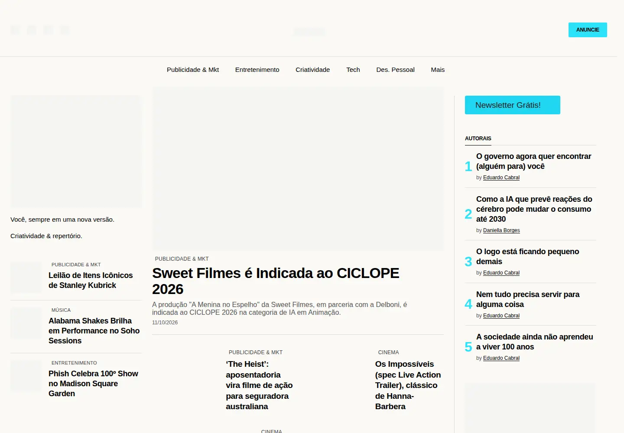This screenshot has width=624, height=433.
Task: Click the AUTORAIS section heading
Action: 478,139
